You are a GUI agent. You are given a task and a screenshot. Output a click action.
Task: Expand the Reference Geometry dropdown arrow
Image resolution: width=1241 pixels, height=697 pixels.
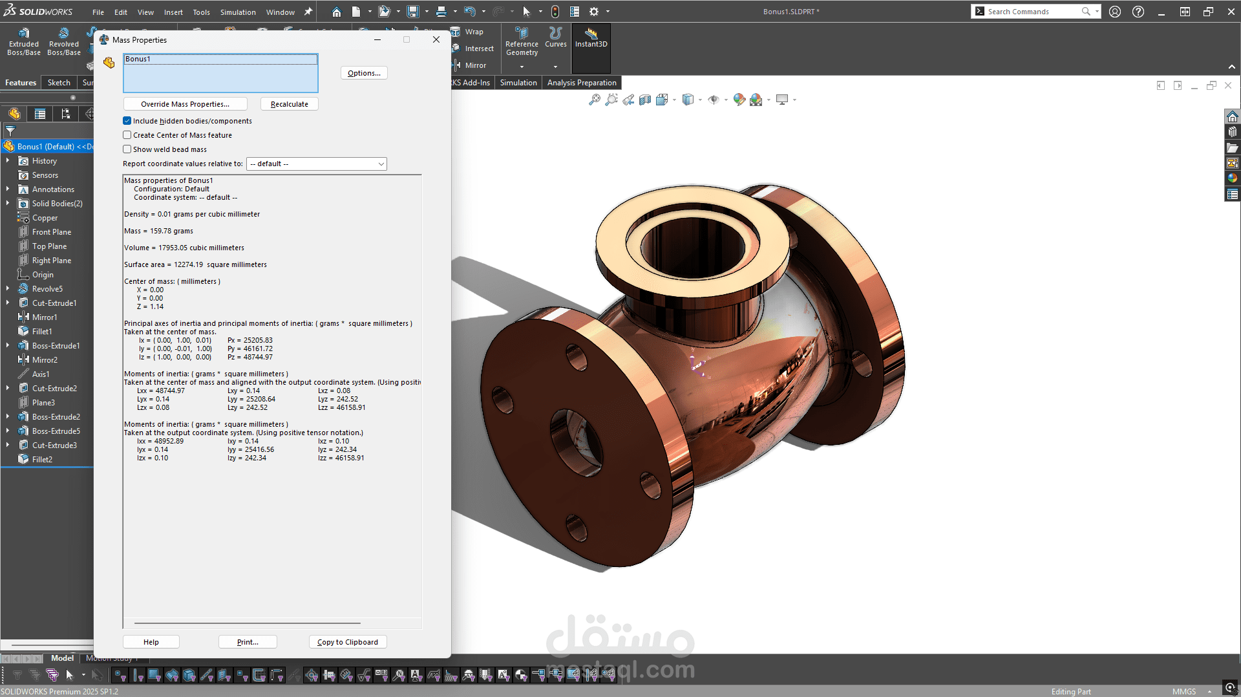point(522,67)
